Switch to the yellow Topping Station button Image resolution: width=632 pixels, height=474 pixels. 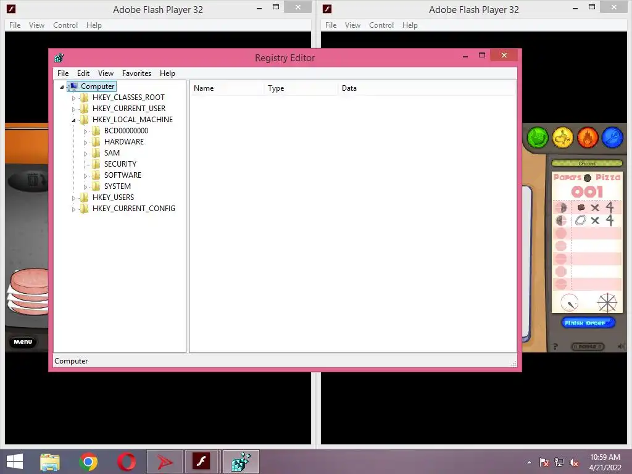[563, 138]
